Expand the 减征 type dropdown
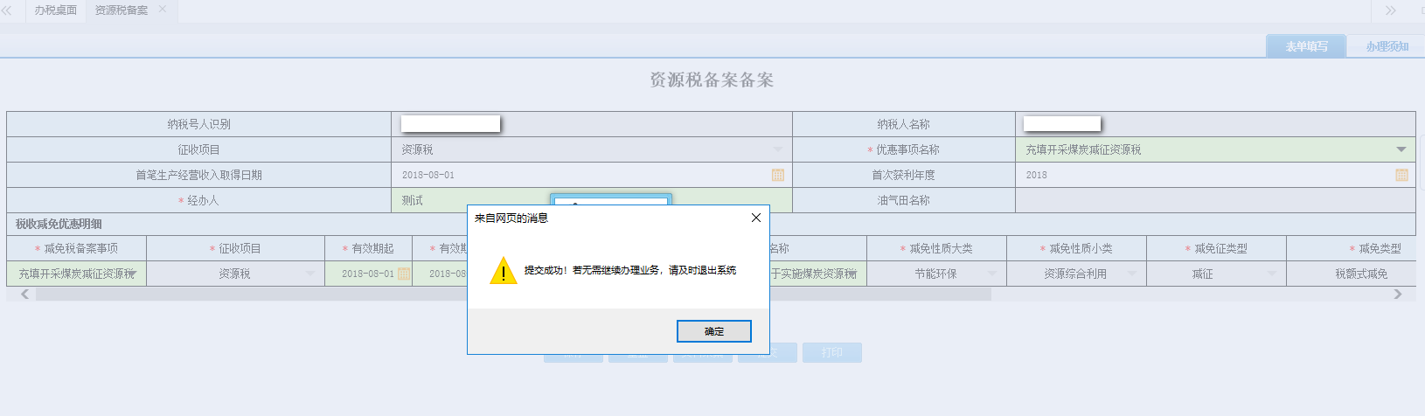1425x416 pixels. coord(1272,274)
